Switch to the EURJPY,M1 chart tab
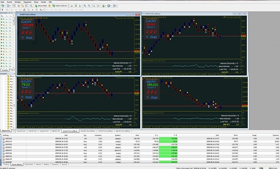 point(22,131)
